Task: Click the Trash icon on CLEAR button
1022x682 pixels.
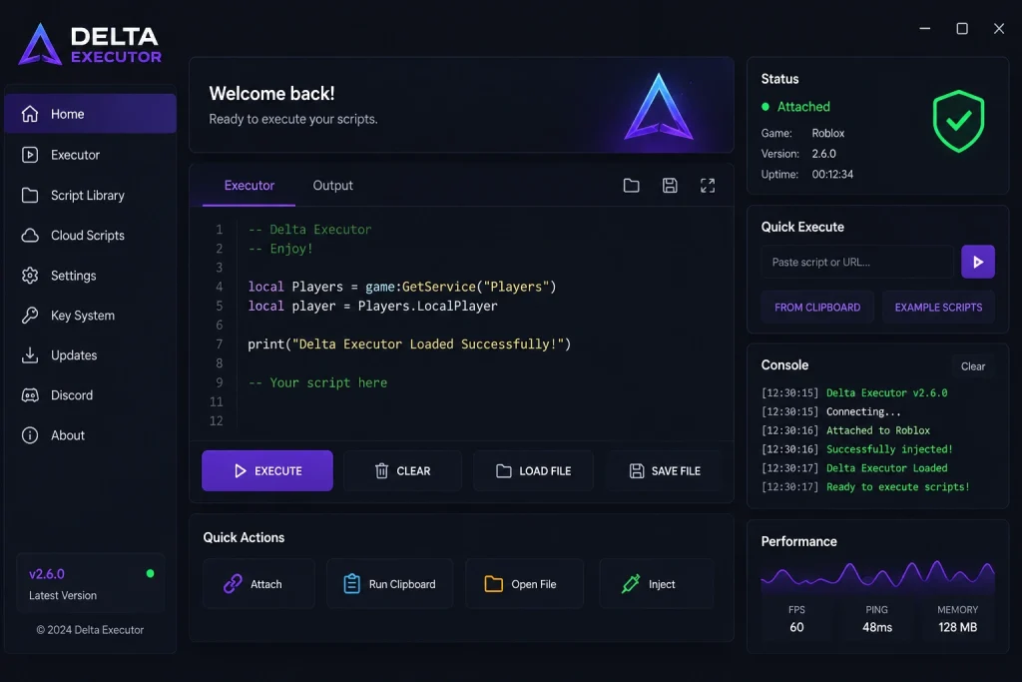Action: (x=382, y=470)
